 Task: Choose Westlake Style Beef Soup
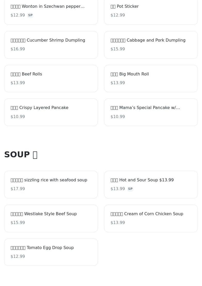coord(51,219)
